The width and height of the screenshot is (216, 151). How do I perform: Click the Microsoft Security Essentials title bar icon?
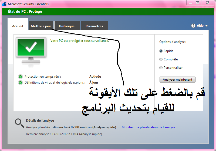[4, 4]
